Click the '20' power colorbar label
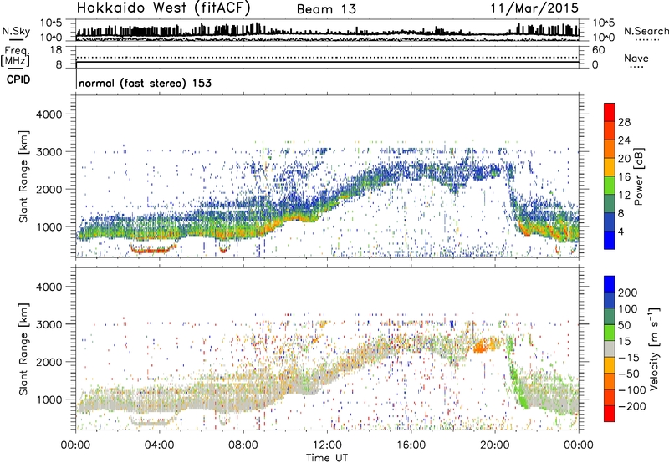The height and width of the screenshot is (463, 669). point(624,159)
